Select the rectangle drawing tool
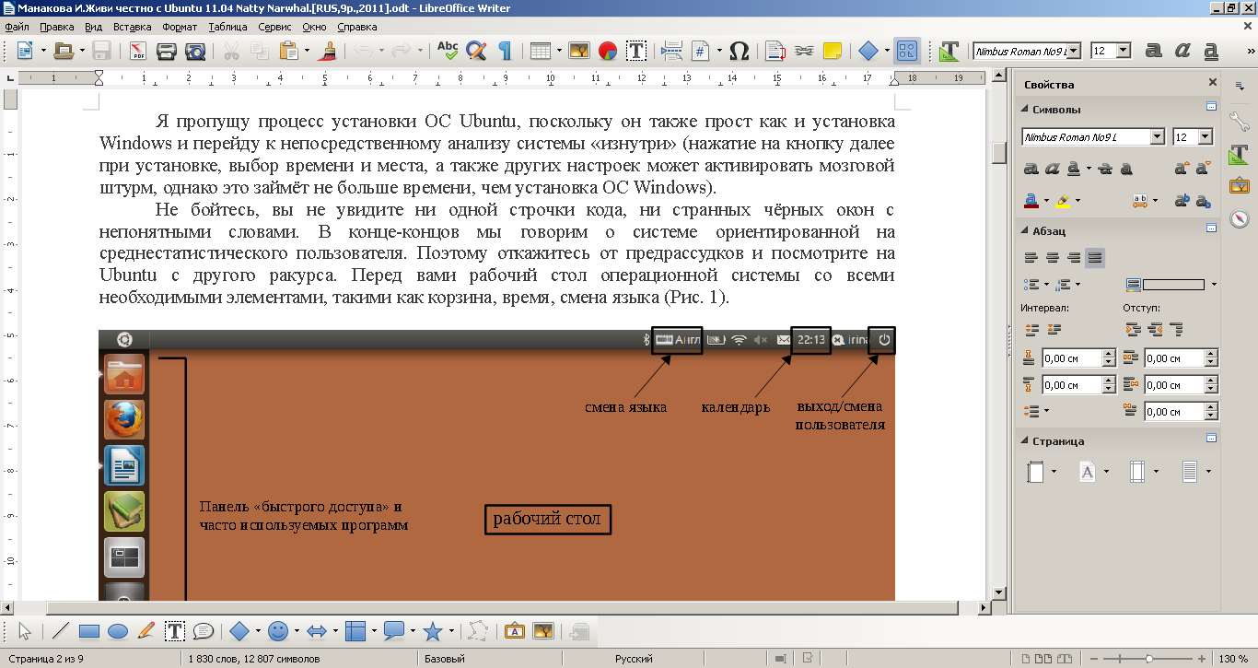Screen dimensions: 1258x668 point(89,631)
